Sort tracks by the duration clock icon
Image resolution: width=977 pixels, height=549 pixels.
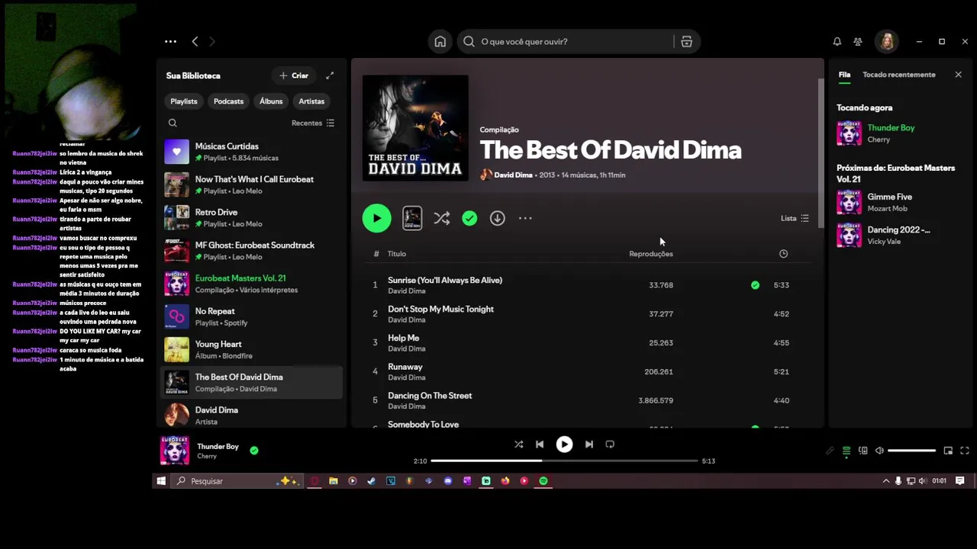[x=783, y=254]
